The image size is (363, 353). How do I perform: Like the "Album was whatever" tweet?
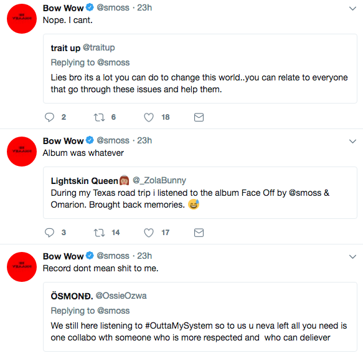click(x=149, y=233)
